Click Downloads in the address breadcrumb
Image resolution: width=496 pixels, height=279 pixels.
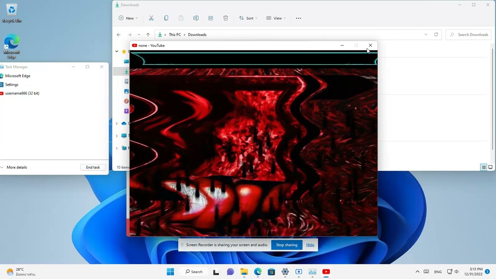click(x=197, y=34)
